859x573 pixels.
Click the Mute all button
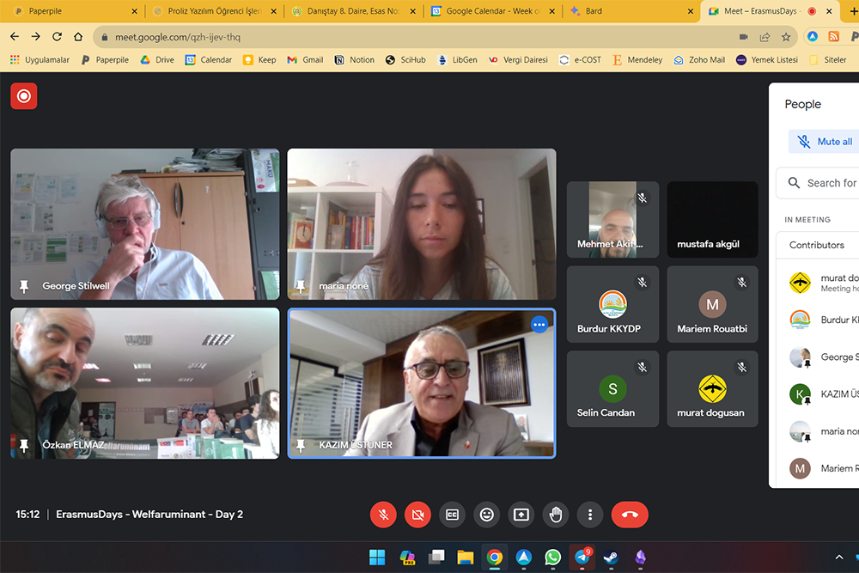coord(825,142)
